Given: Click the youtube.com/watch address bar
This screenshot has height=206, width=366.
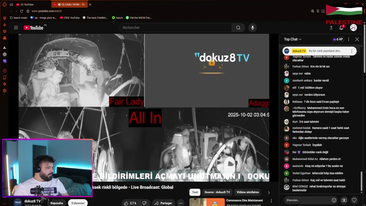Looking at the screenshot, I should click(47, 11).
